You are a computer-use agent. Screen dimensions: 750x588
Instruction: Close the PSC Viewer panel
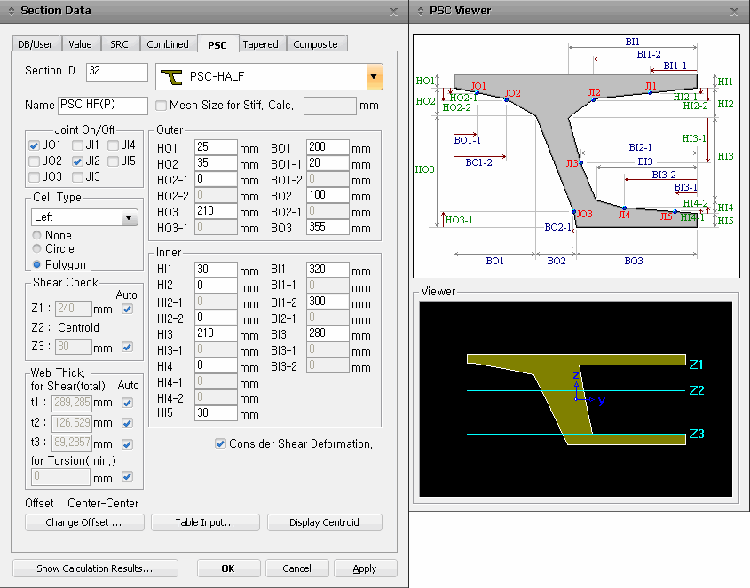pos(734,12)
